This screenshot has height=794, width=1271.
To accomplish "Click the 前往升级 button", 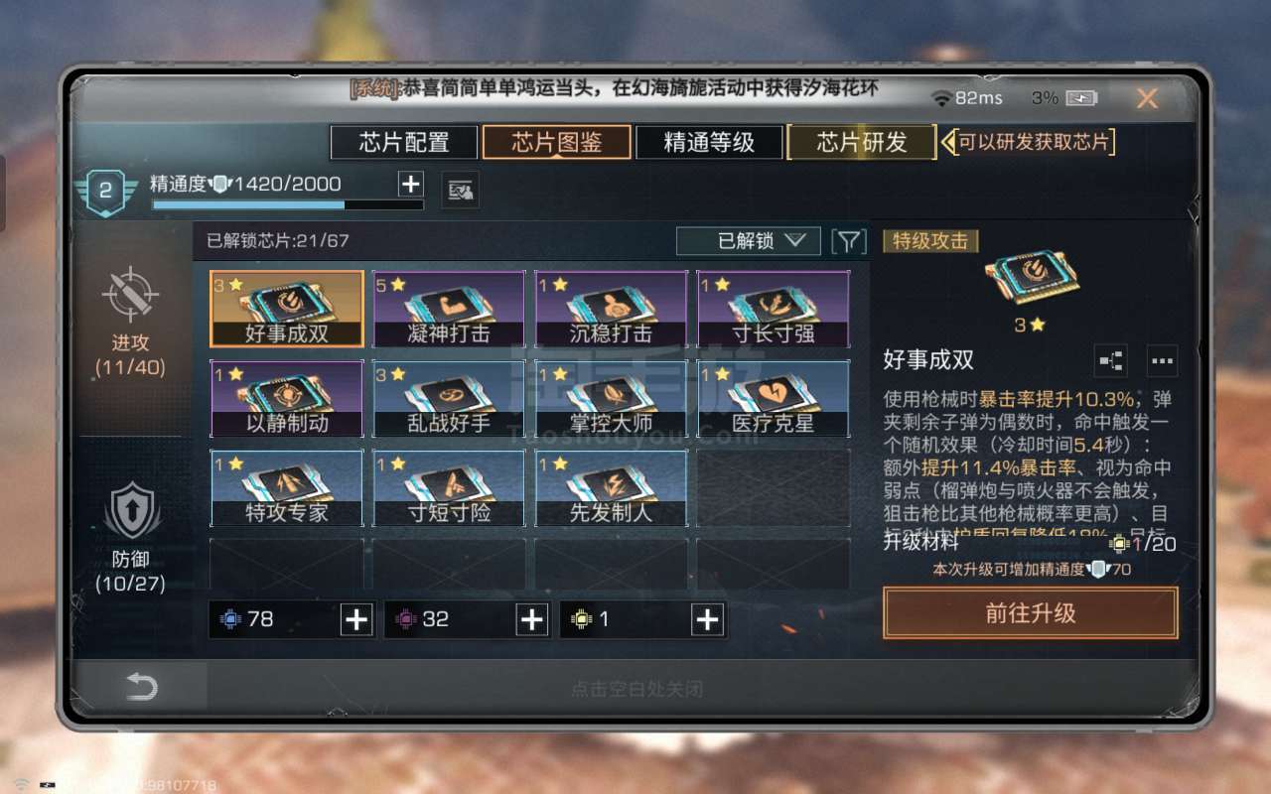I will point(1031,613).
